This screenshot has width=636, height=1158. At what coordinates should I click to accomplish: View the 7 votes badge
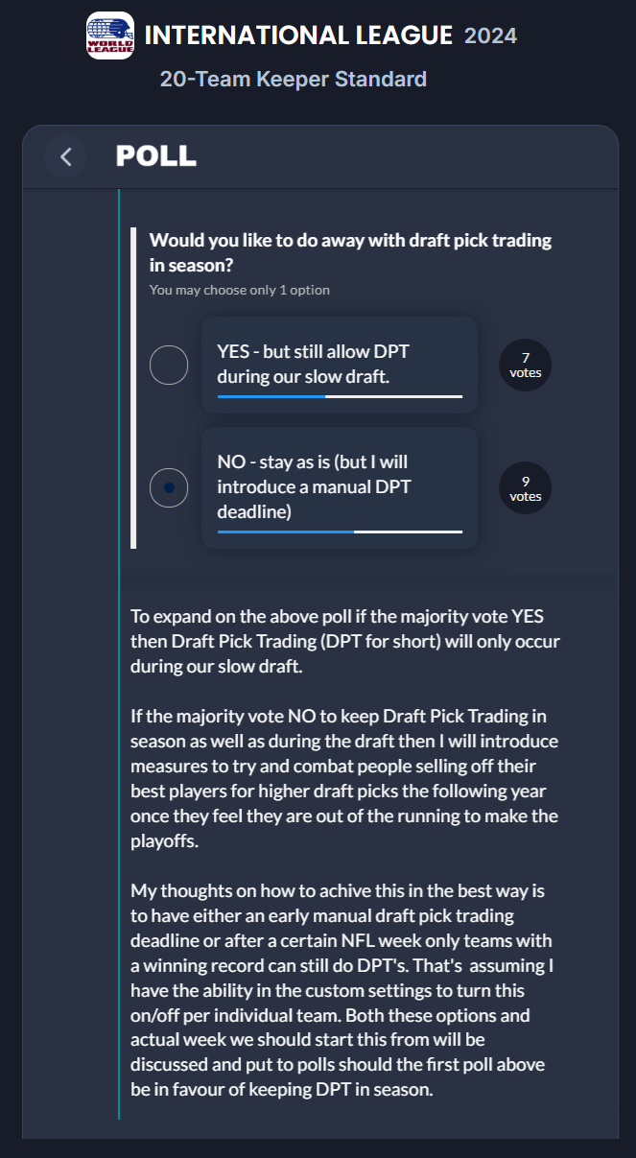click(526, 366)
